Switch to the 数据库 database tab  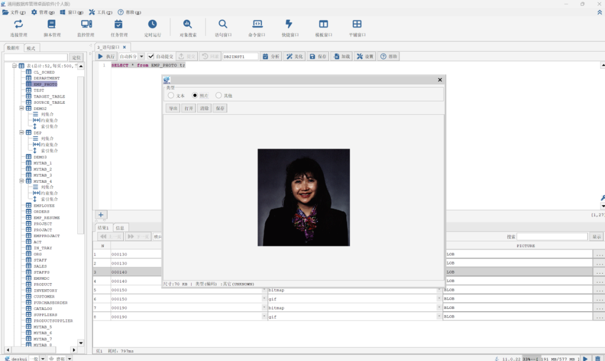point(13,48)
